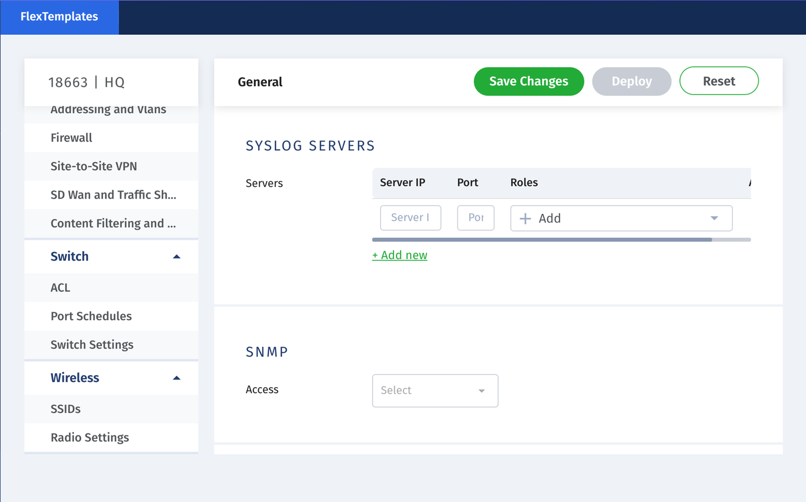Select ACL under the Switch section

(60, 288)
